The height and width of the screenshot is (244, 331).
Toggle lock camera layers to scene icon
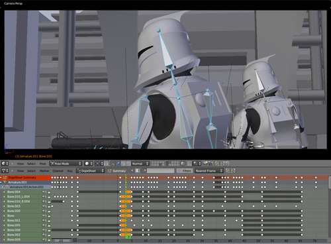(183, 164)
